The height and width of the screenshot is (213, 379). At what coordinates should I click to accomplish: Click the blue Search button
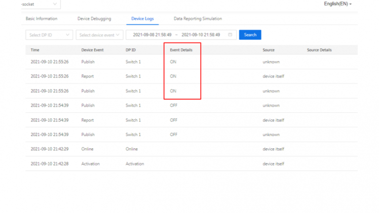coord(250,35)
